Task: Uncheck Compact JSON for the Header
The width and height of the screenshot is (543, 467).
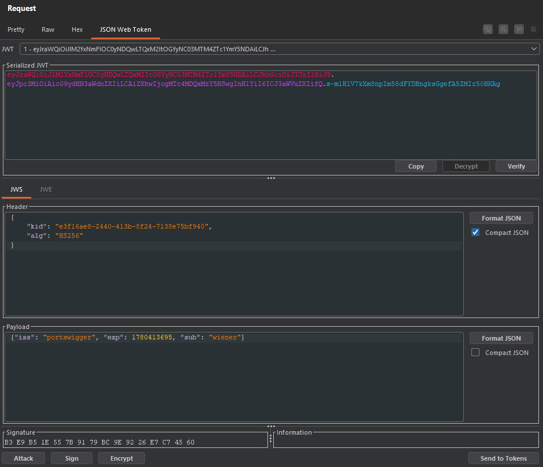Action: [475, 232]
